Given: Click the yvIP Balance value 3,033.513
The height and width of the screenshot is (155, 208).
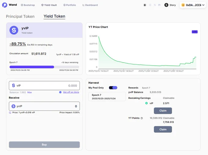Looking at the screenshot, I should click(155, 92).
